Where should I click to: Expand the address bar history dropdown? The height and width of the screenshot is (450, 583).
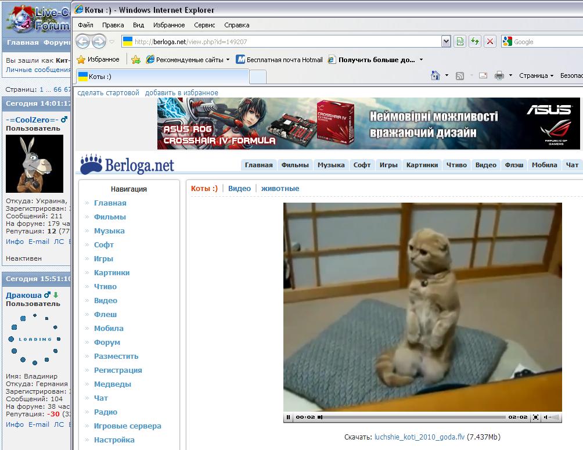click(x=446, y=42)
